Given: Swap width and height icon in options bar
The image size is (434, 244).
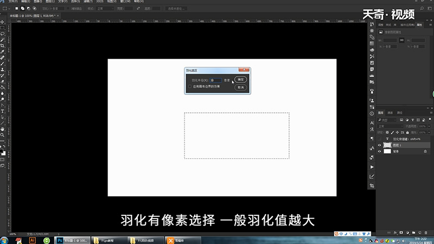Looking at the screenshot, I should click(x=138, y=9).
